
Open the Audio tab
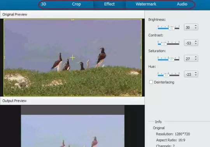pyautogui.click(x=182, y=4)
